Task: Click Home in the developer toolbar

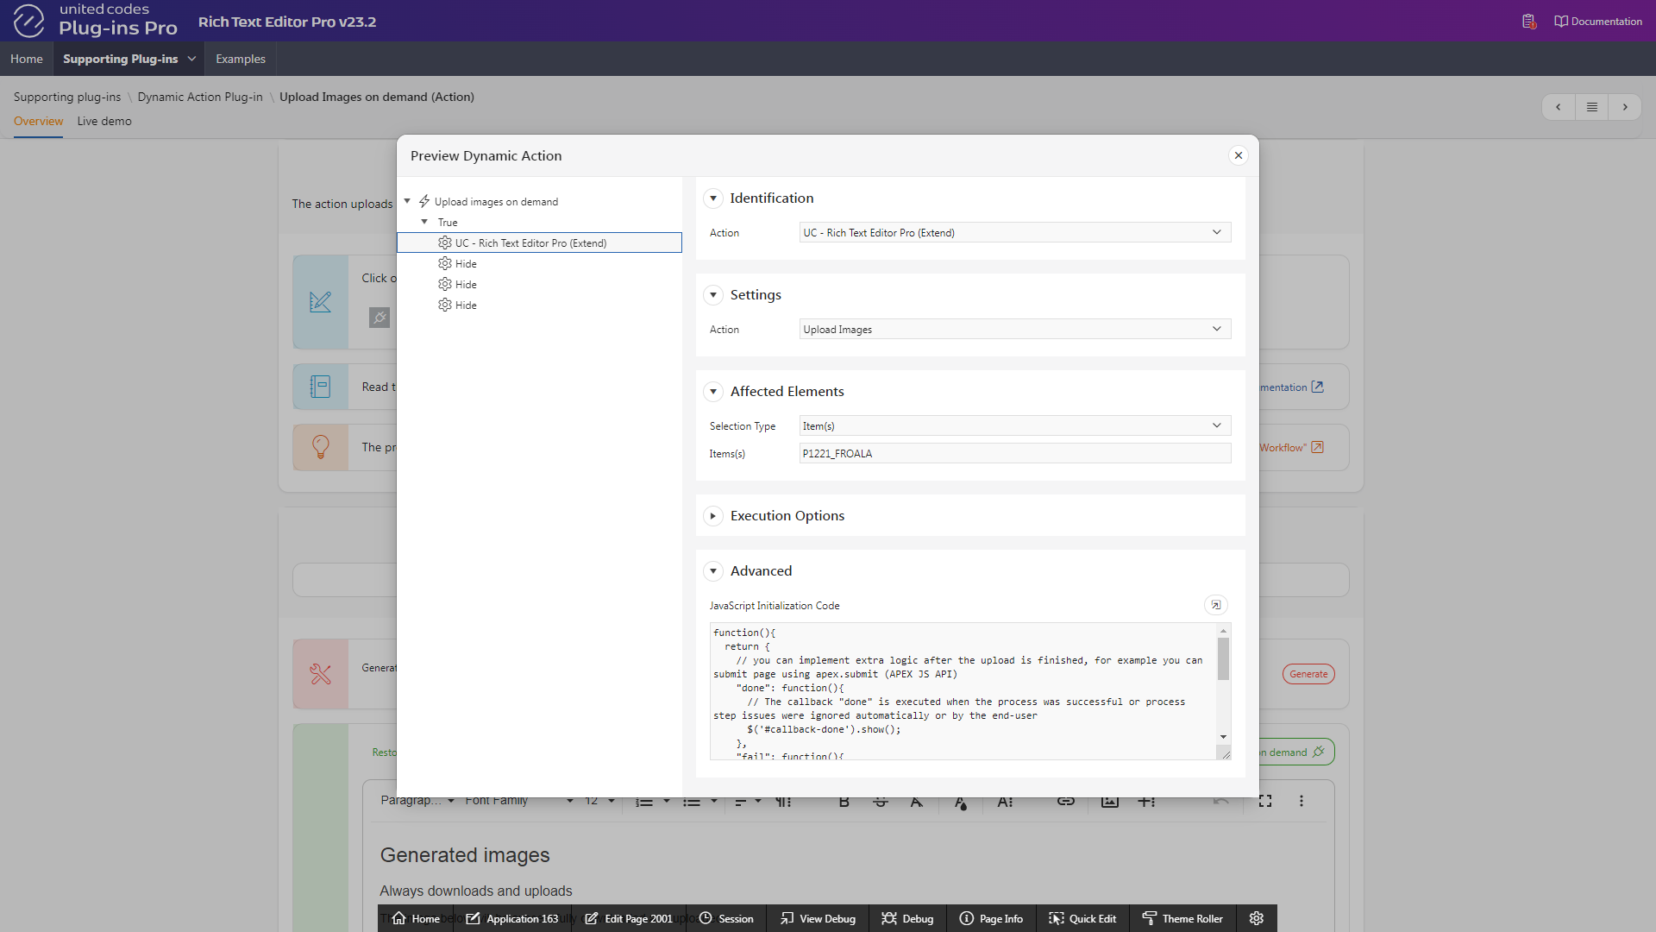Action: [416, 918]
